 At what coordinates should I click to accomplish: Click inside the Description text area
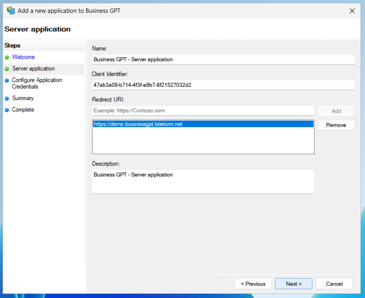pos(203,182)
